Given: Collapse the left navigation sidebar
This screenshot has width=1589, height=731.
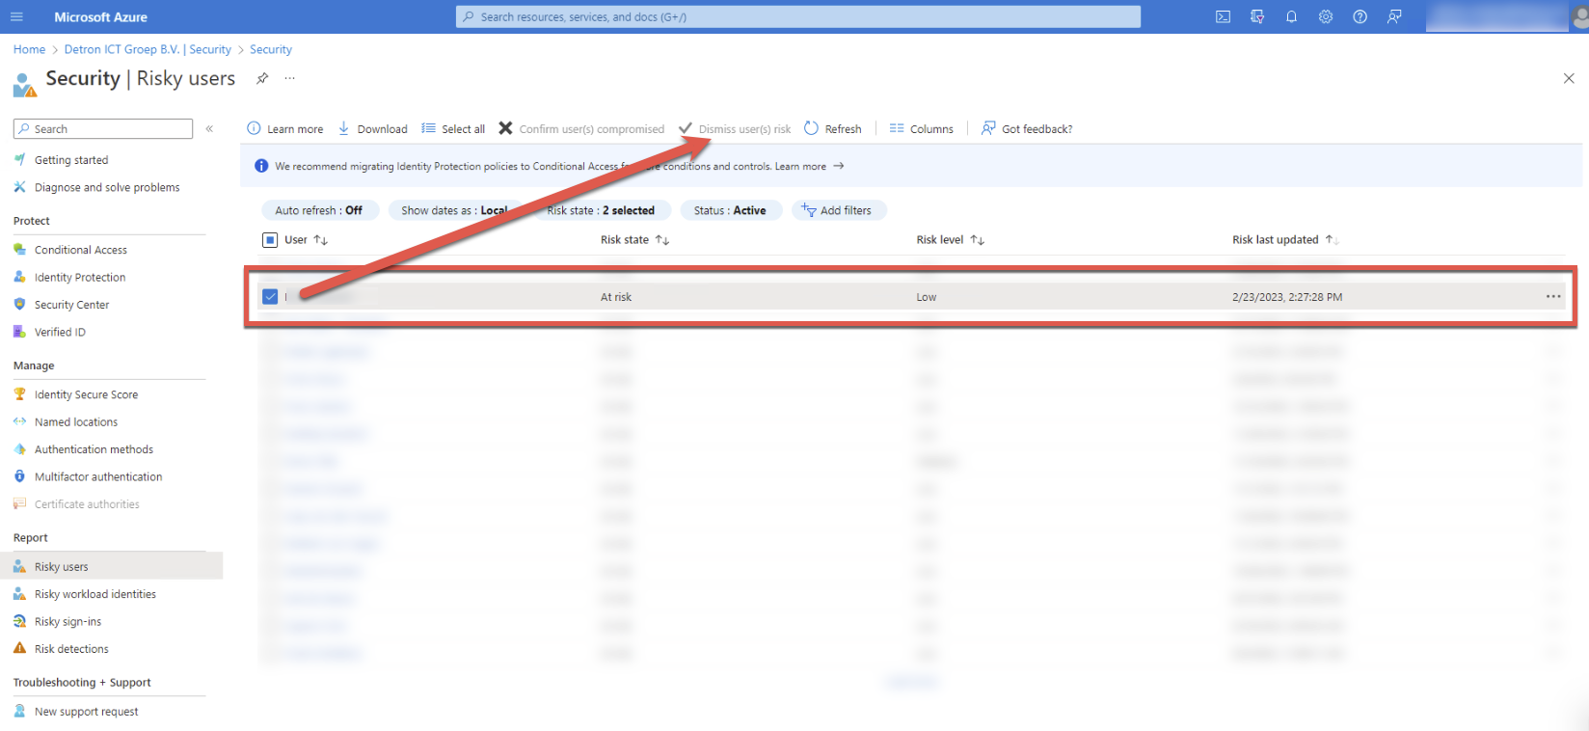Looking at the screenshot, I should (x=209, y=128).
